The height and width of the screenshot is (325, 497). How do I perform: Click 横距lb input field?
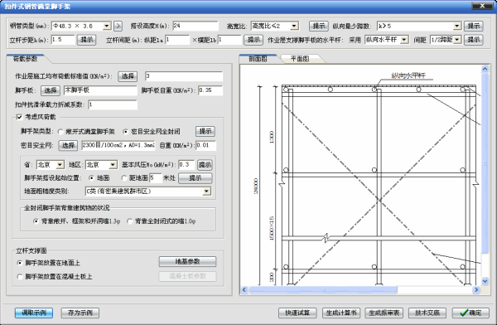click(x=229, y=40)
